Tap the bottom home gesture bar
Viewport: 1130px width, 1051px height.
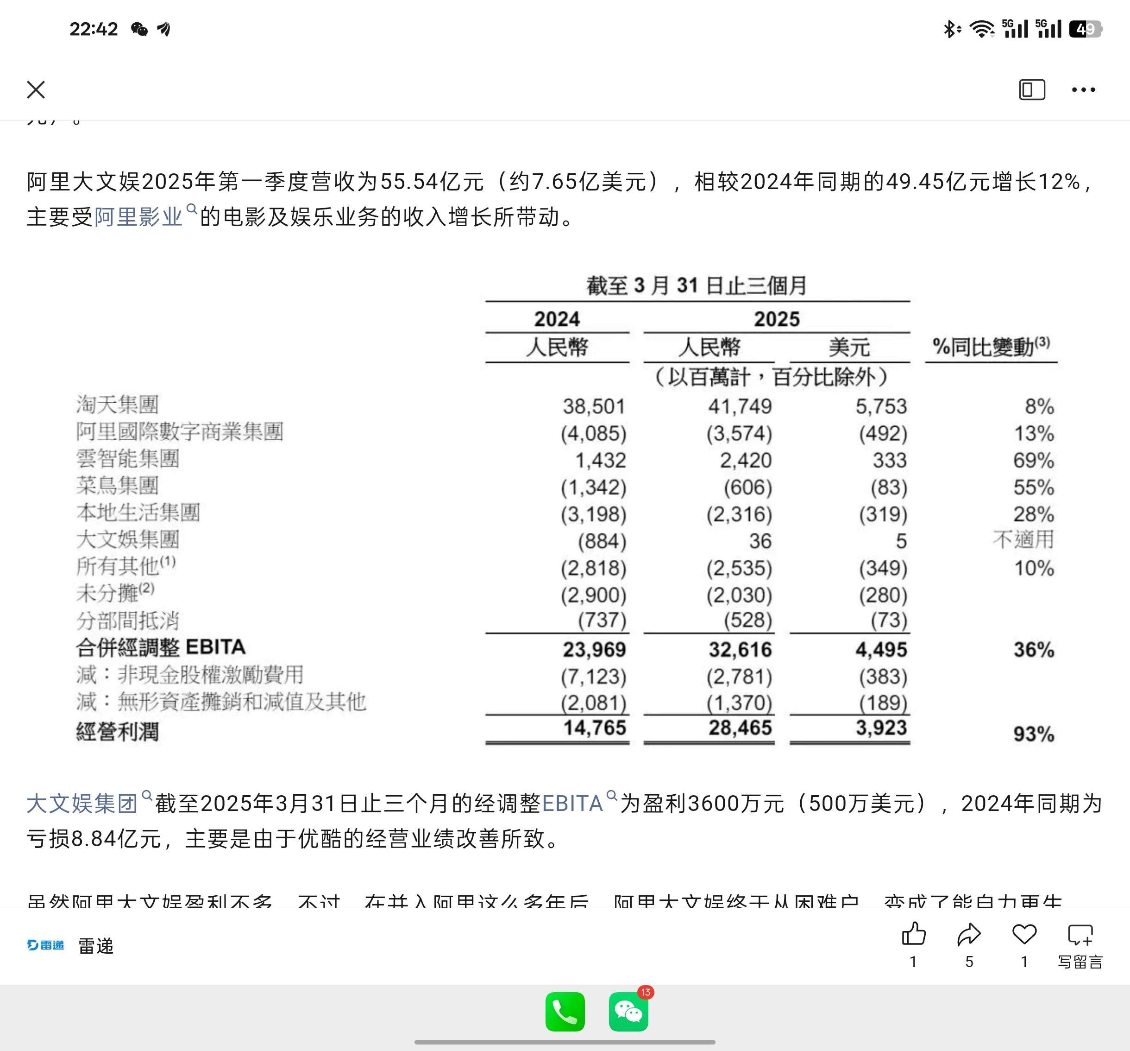[x=565, y=1042]
